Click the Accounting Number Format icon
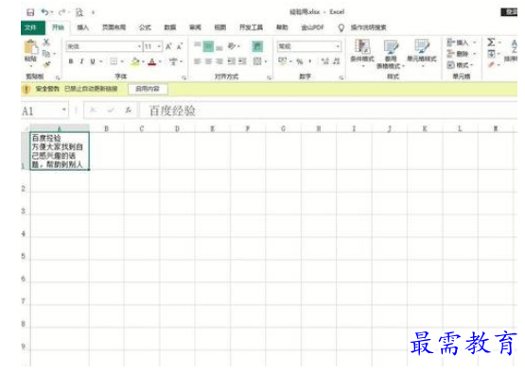This screenshot has height=373, width=525. (283, 61)
